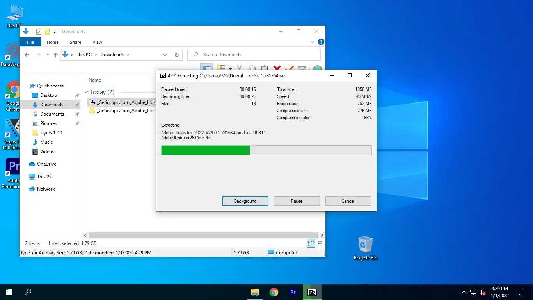533x300 pixels.
Task: Unpin Documents from Quick access
Action: (77, 114)
